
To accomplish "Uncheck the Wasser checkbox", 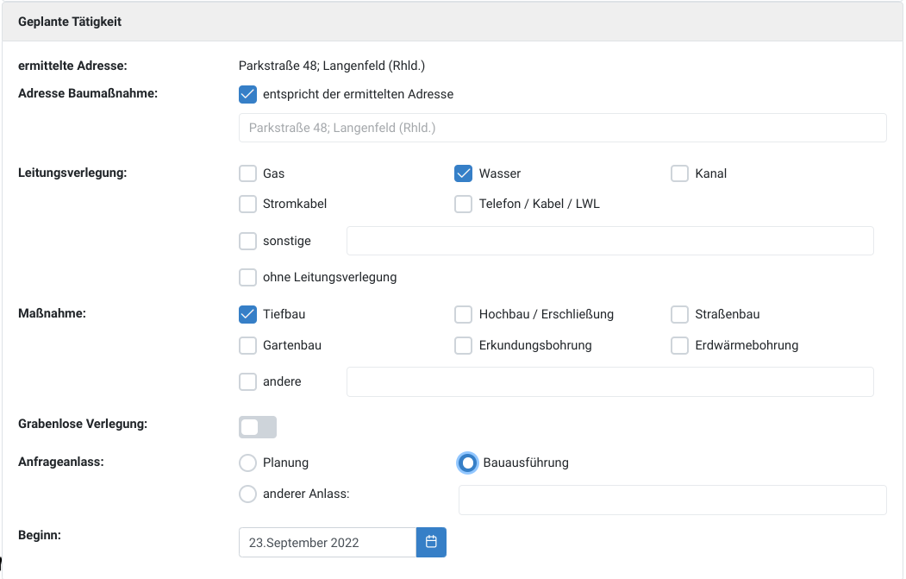I will pos(464,173).
